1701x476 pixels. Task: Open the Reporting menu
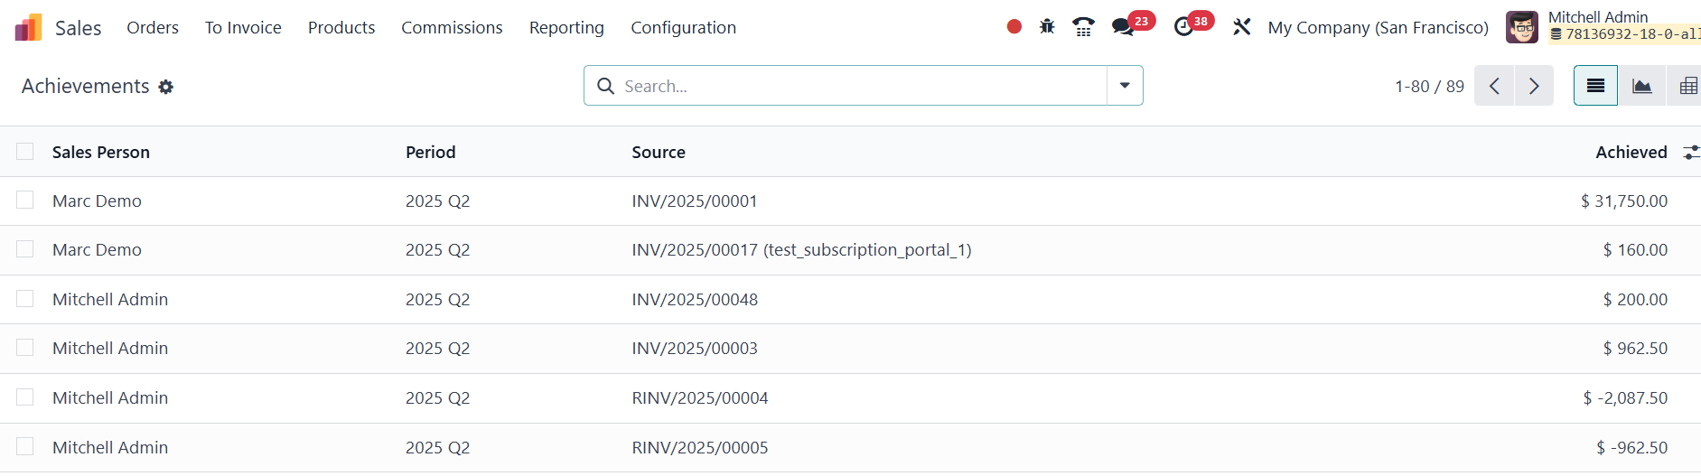click(566, 28)
